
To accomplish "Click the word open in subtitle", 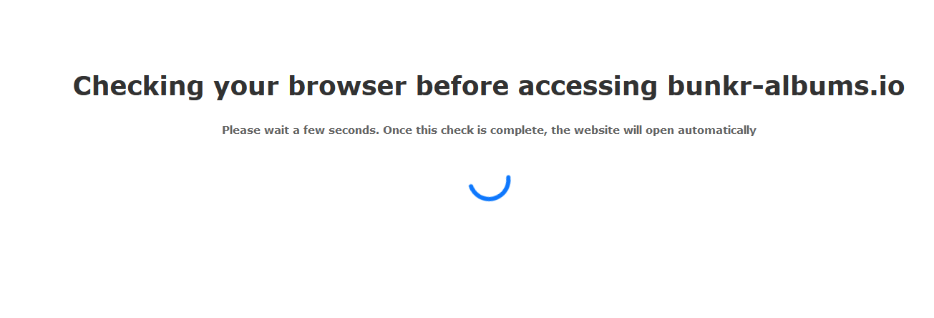I will coord(659,131).
